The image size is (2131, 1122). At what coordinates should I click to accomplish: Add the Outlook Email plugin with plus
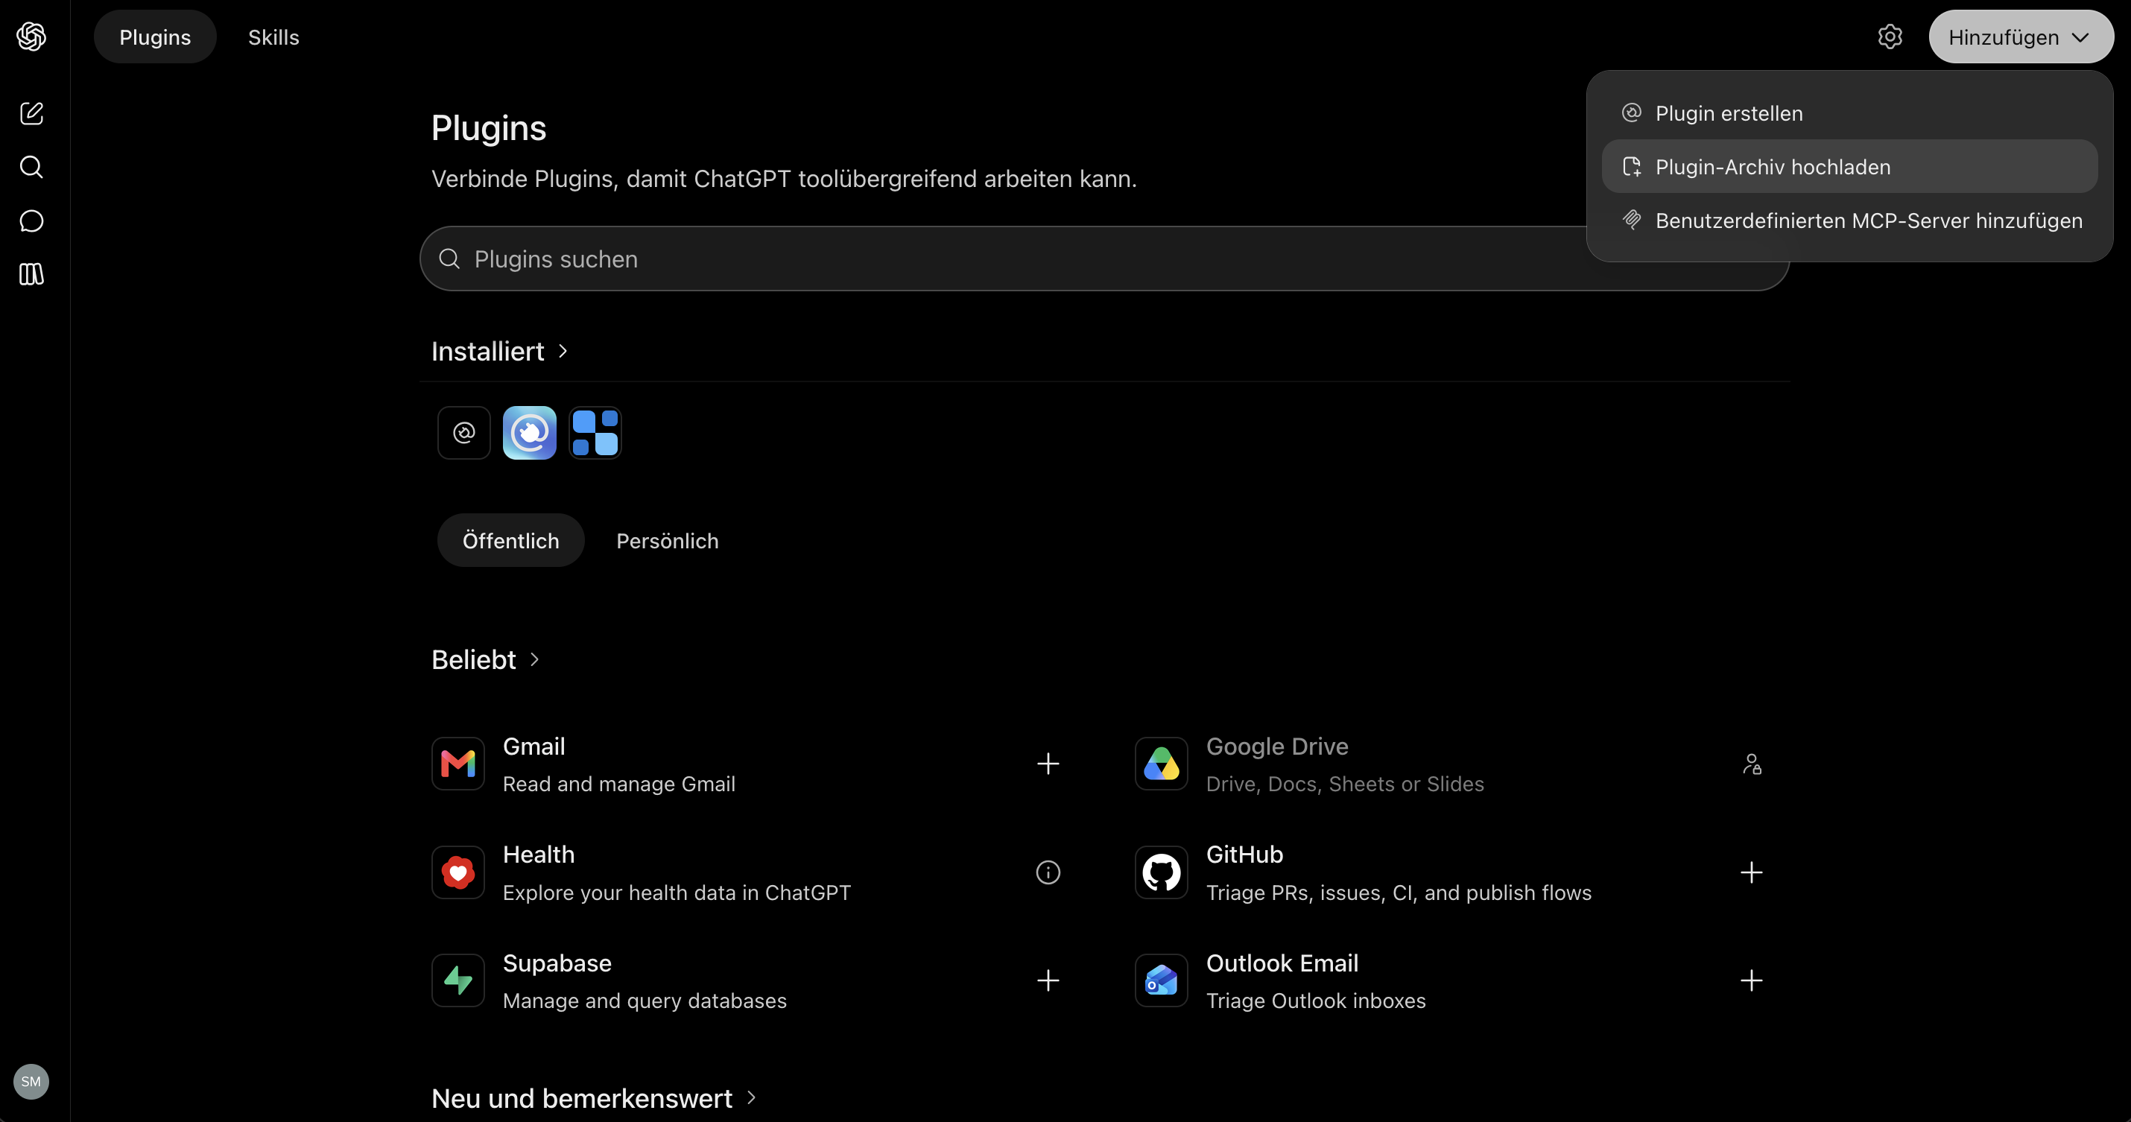[1751, 980]
